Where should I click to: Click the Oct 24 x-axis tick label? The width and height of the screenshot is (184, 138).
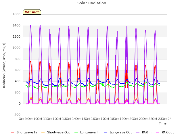pyautogui.click(x=167, y=119)
